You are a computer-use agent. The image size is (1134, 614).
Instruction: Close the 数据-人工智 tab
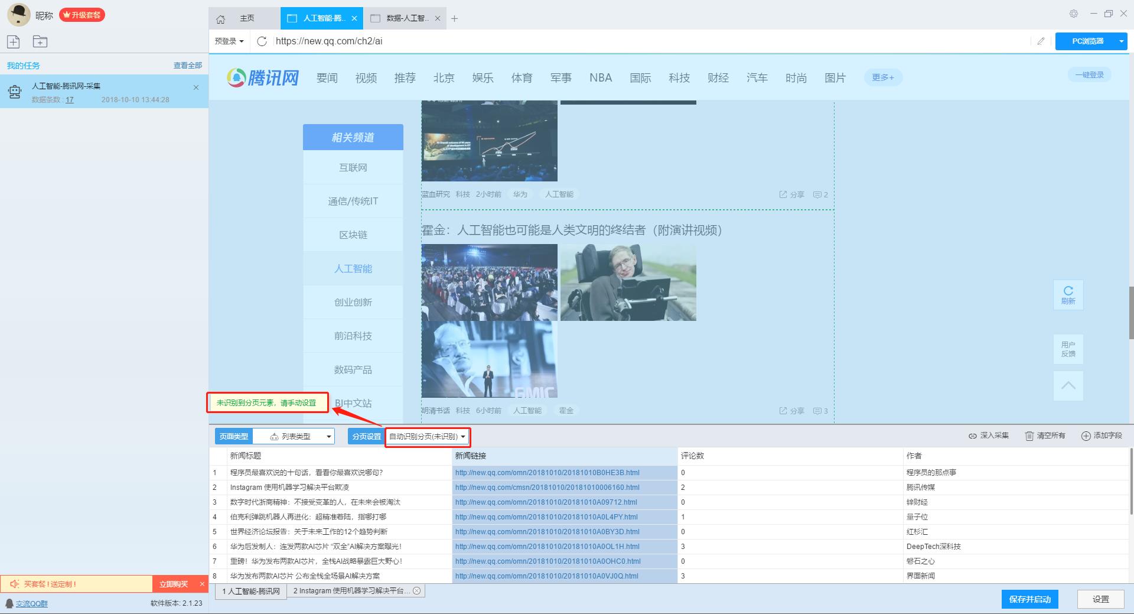point(438,18)
